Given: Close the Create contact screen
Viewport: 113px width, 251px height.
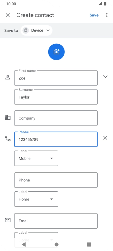Looking at the screenshot, I should click(x=8, y=15).
